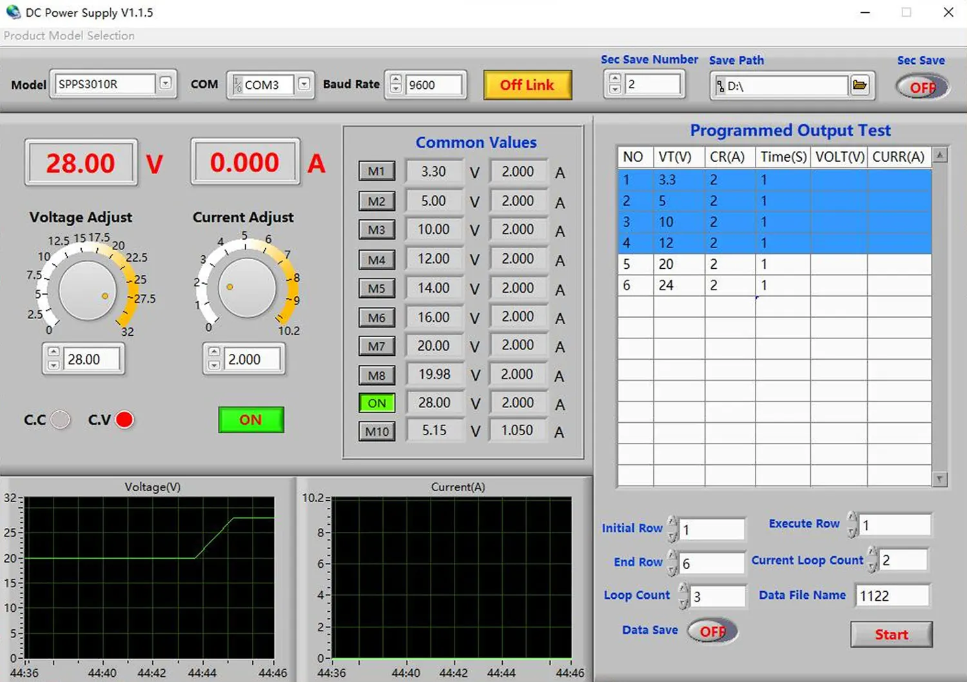Open the Model dropdown list
This screenshot has width=967, height=682.
[166, 84]
